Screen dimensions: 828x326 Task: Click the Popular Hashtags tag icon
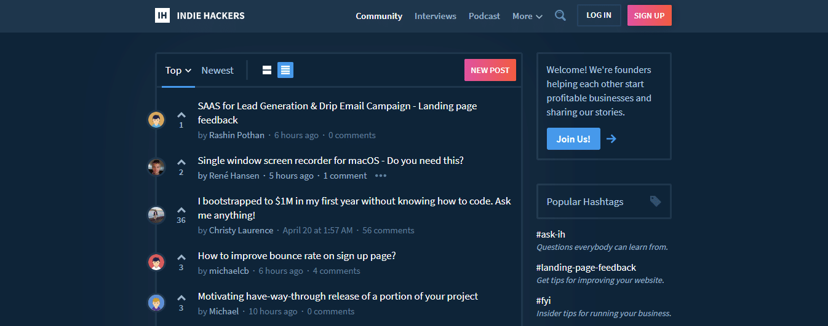point(655,201)
